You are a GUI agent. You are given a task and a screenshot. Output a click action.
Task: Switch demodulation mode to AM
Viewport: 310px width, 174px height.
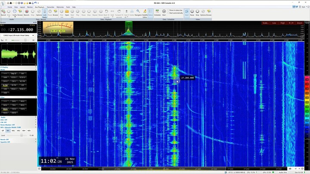[22, 73]
